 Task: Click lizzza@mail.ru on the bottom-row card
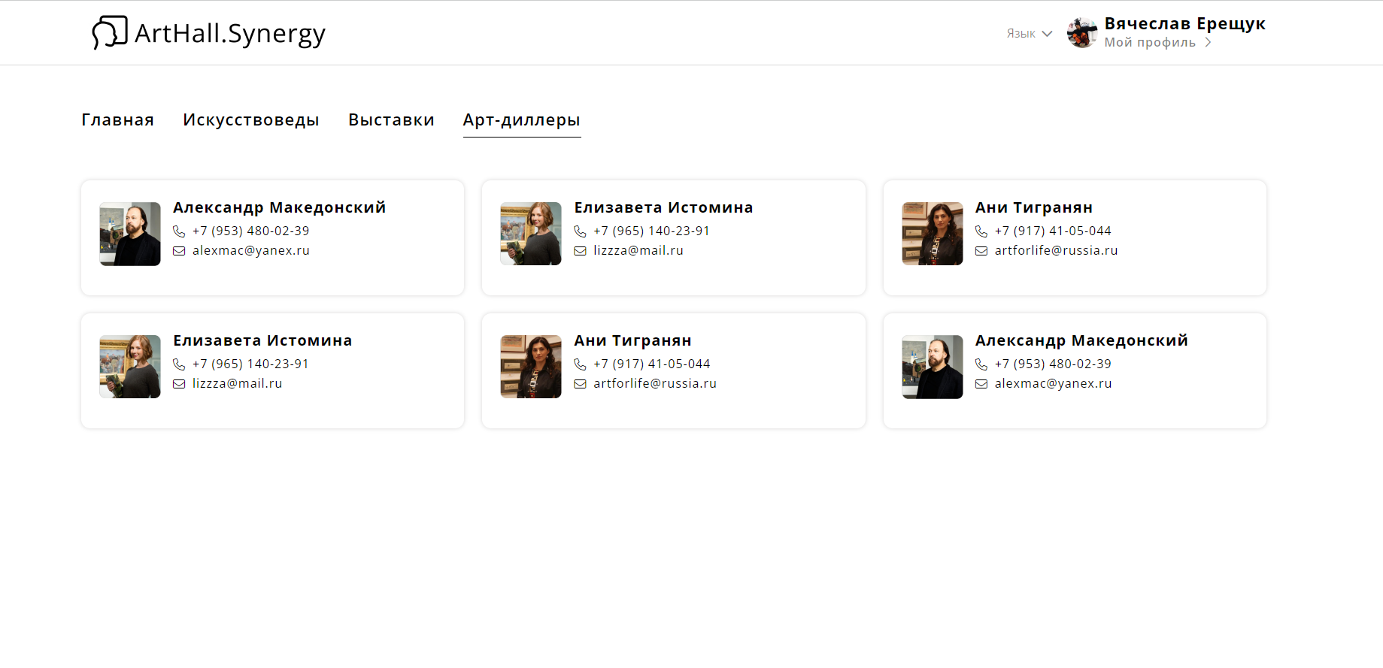[x=238, y=383]
